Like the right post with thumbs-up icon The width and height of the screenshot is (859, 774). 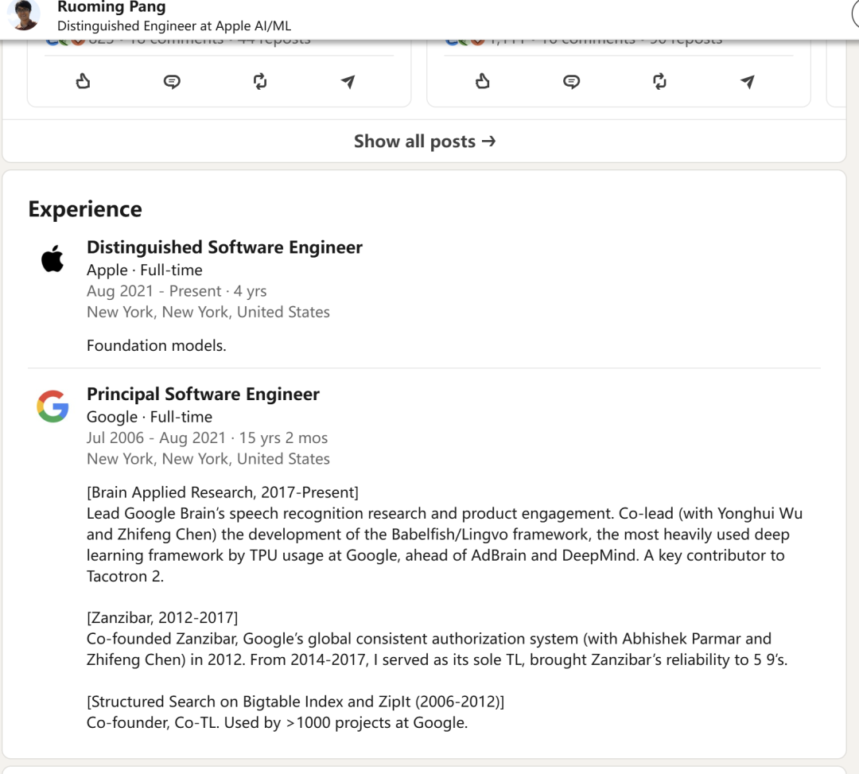483,81
